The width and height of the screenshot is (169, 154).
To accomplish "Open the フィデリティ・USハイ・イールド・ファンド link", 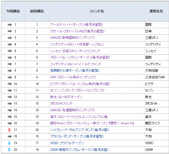I will point(76,64).
